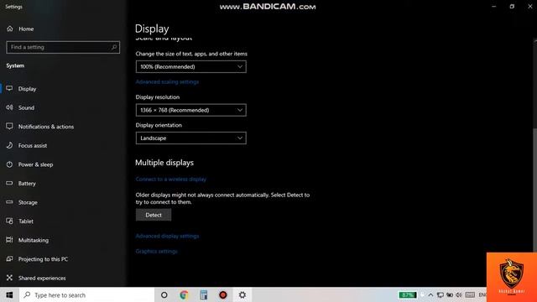This screenshot has width=537, height=302.
Task: Open Display settings in the sidebar
Action: (27, 89)
